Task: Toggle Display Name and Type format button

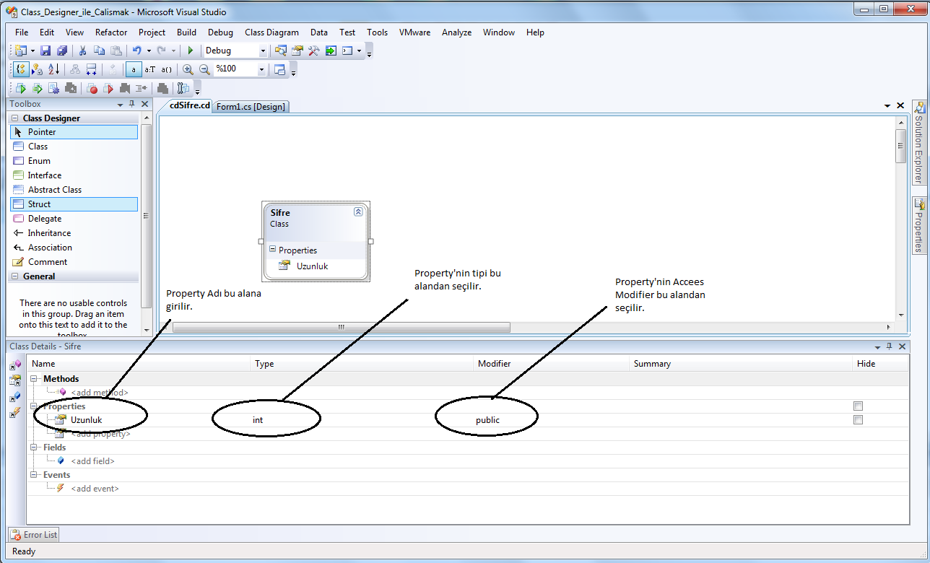Action: [x=149, y=69]
